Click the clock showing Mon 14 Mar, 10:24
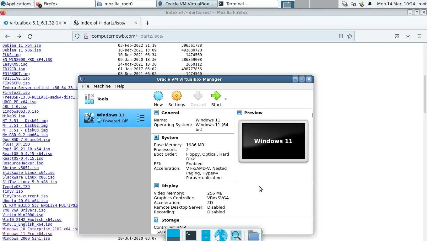The height and width of the screenshot is (241, 427). point(396,4)
